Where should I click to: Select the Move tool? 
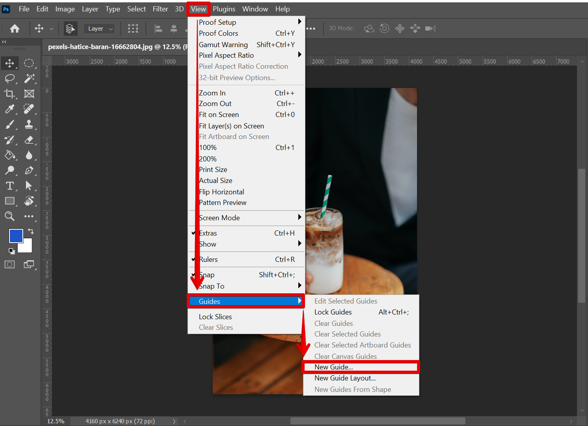(x=10, y=63)
